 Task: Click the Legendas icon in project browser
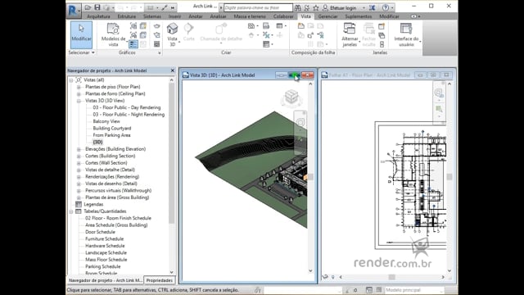click(x=79, y=204)
